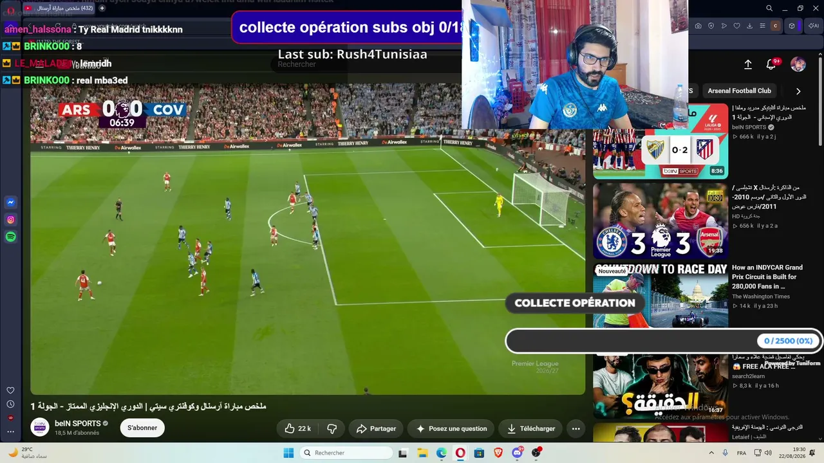
Task: Click the microphone icon in system tray
Action: (726, 453)
